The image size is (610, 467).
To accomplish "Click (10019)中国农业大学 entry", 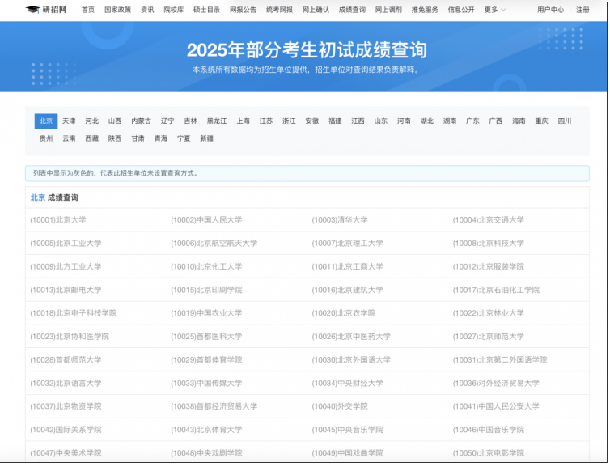I will click(x=206, y=313).
